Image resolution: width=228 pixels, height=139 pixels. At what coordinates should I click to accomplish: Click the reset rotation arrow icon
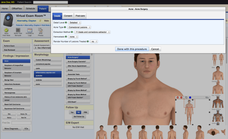coord(186,97)
